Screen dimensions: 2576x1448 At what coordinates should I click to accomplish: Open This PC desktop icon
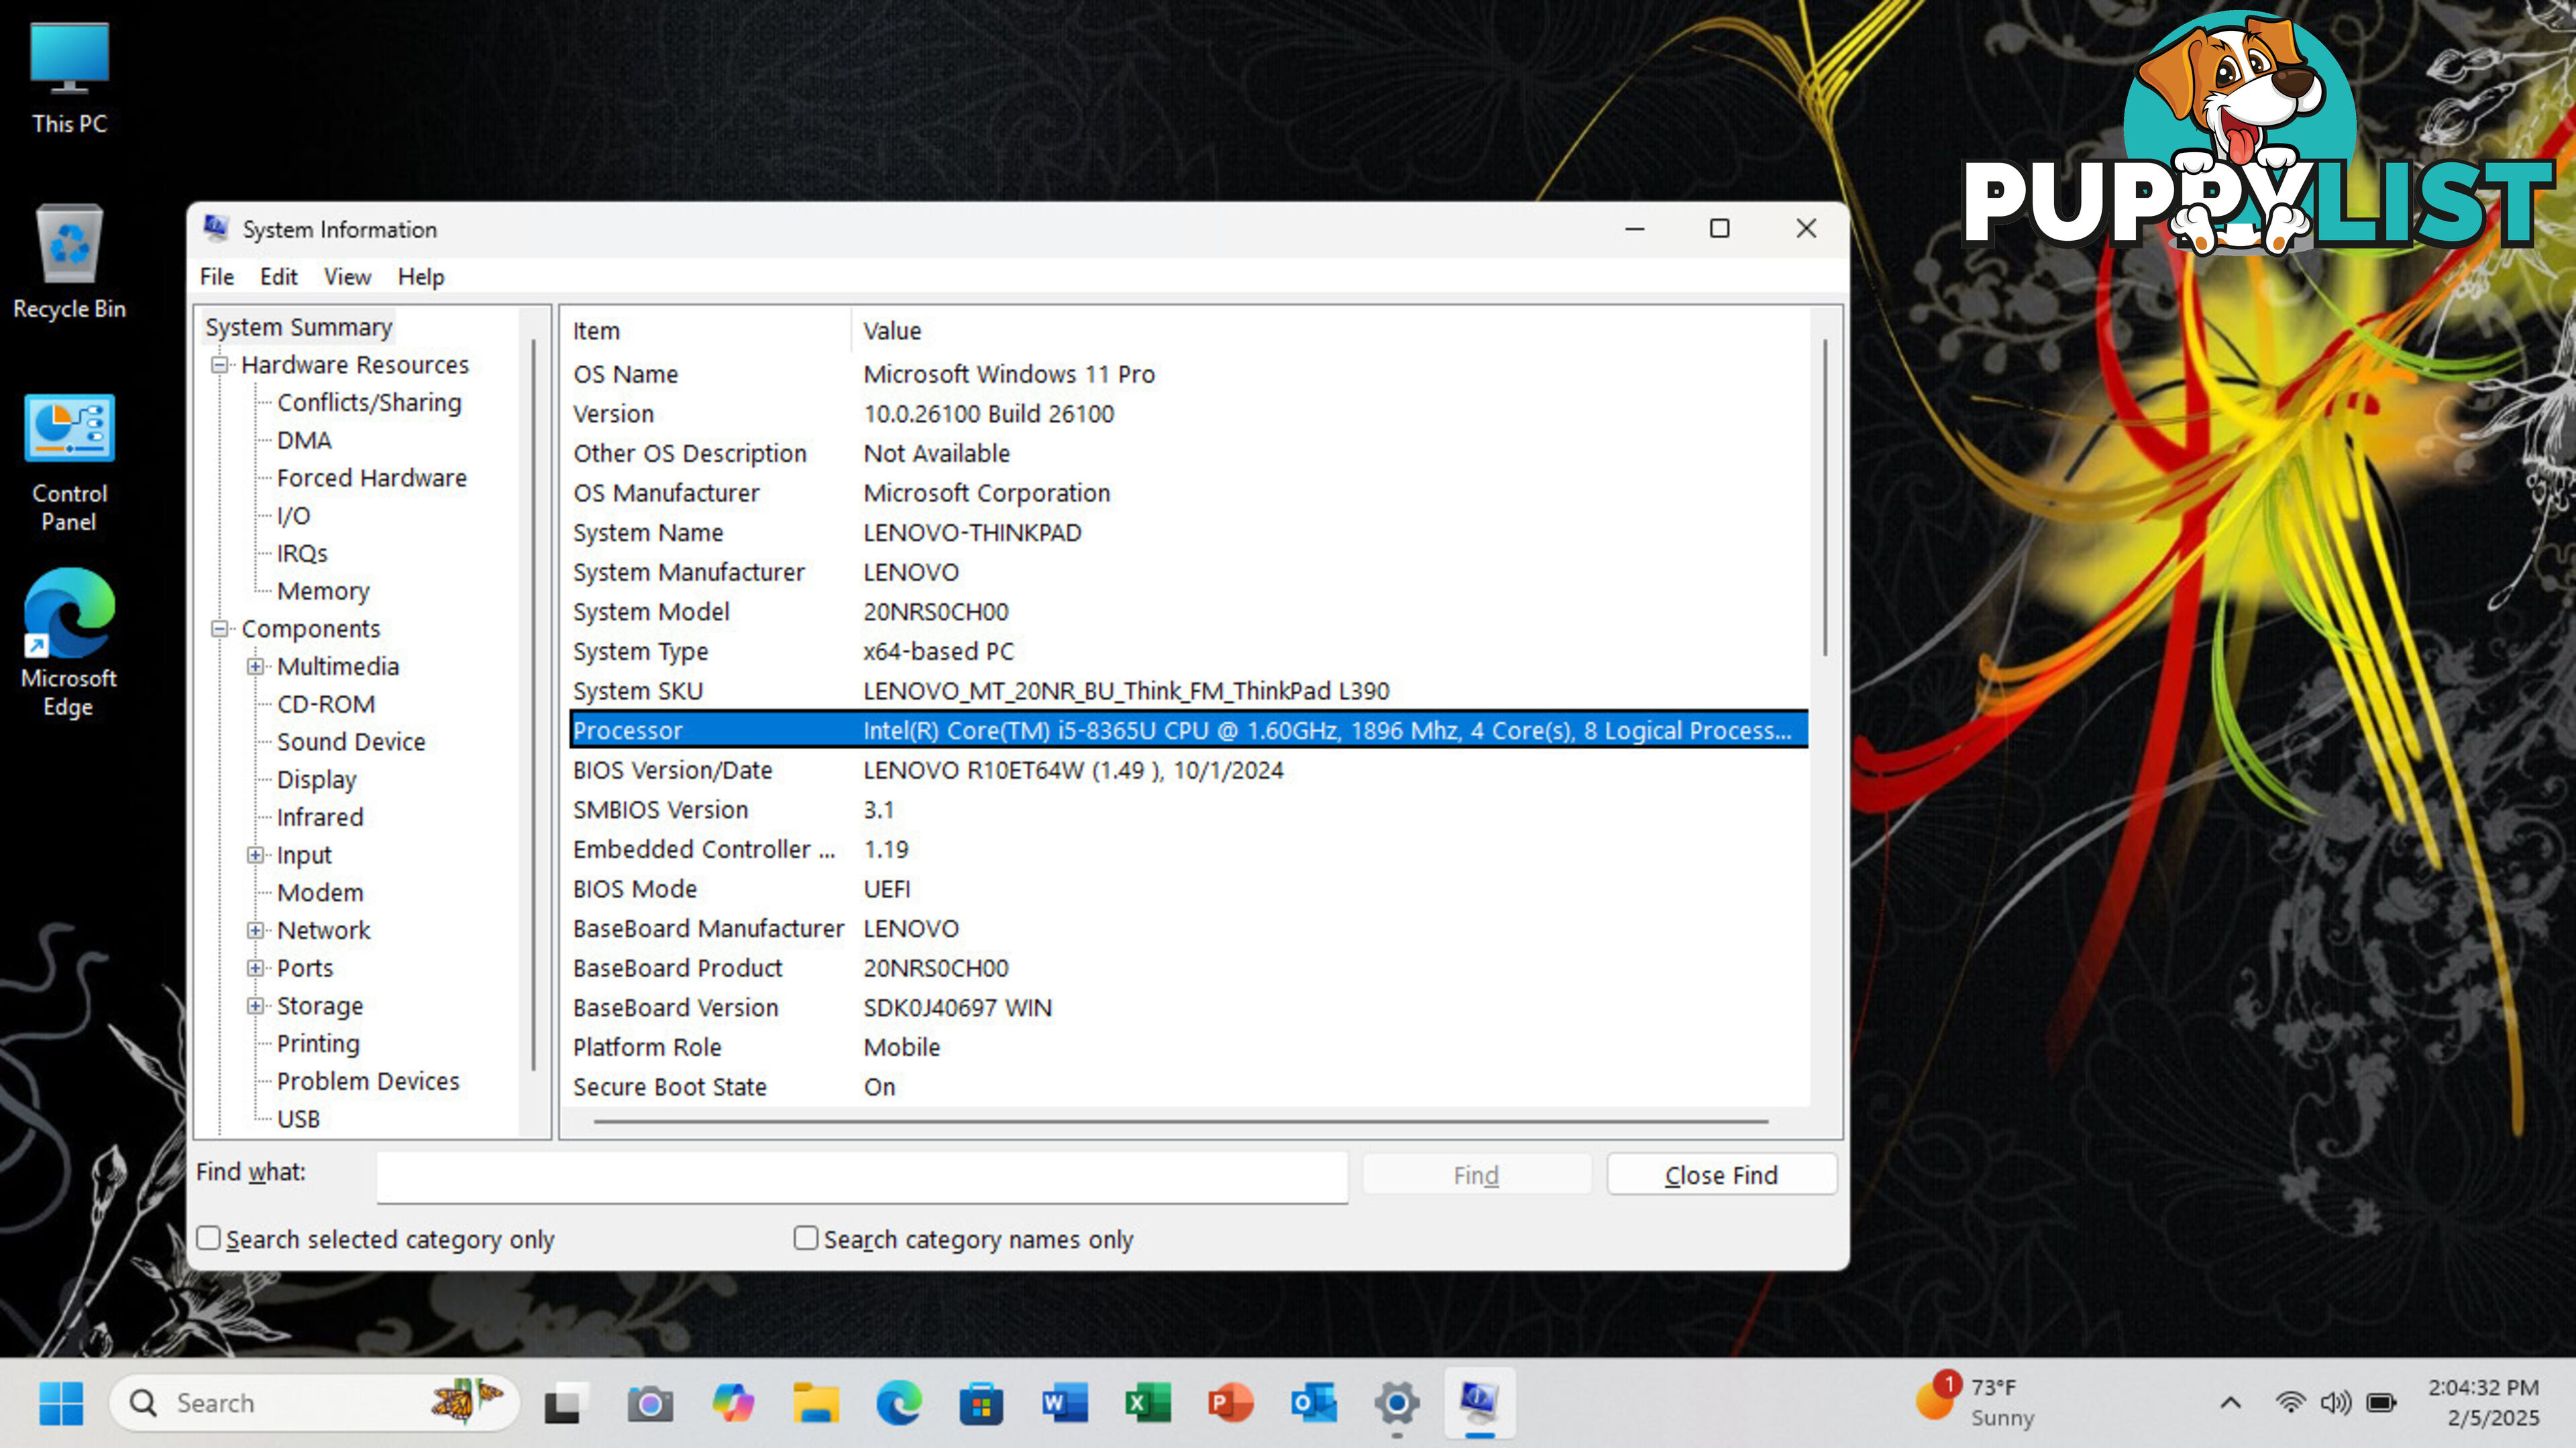[69, 78]
